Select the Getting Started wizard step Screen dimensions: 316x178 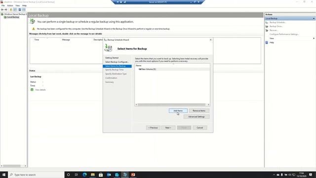pyautogui.click(x=112, y=58)
